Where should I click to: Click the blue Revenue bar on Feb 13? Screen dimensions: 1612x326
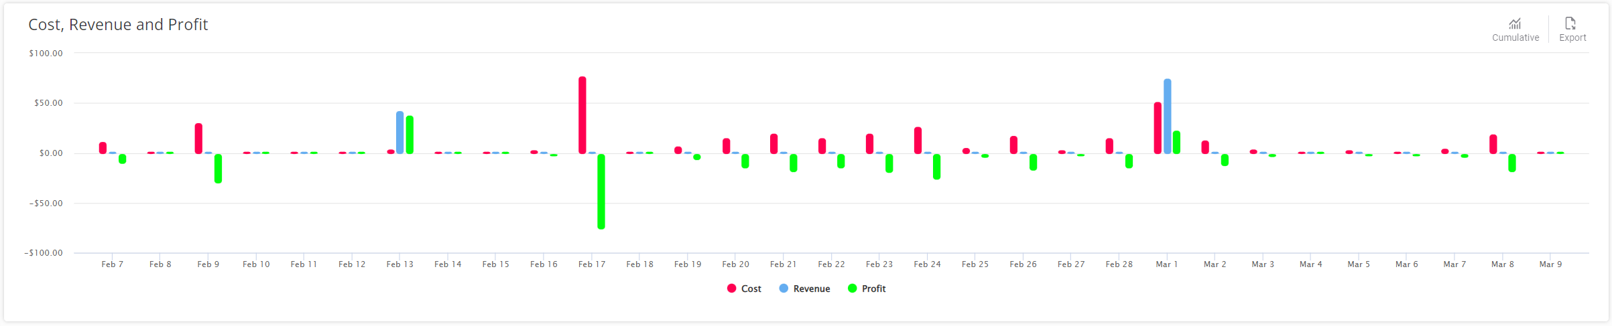[x=400, y=133]
